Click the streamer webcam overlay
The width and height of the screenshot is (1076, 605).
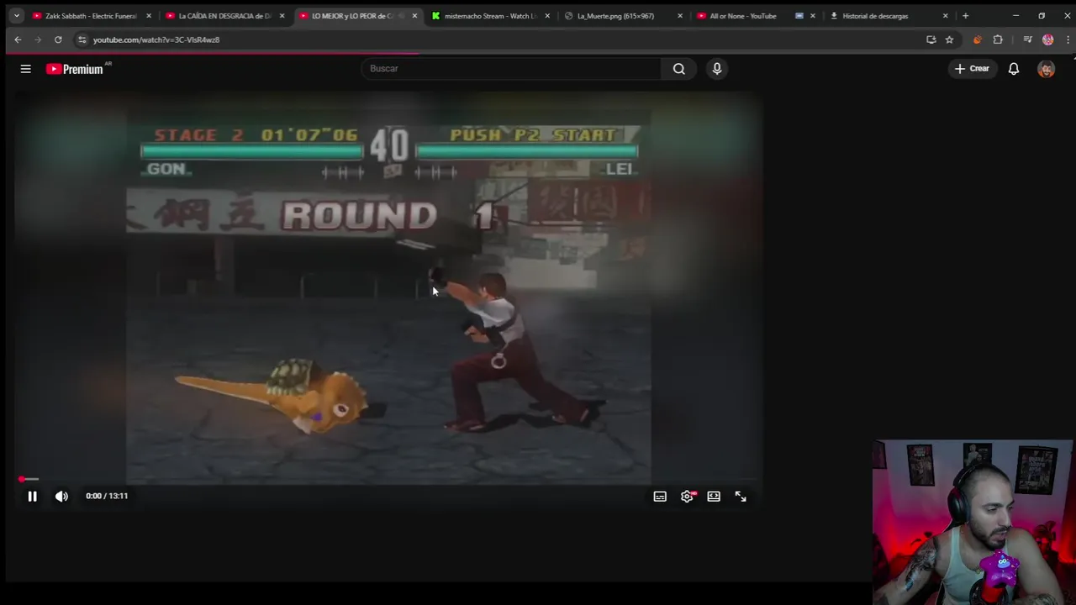click(x=973, y=522)
